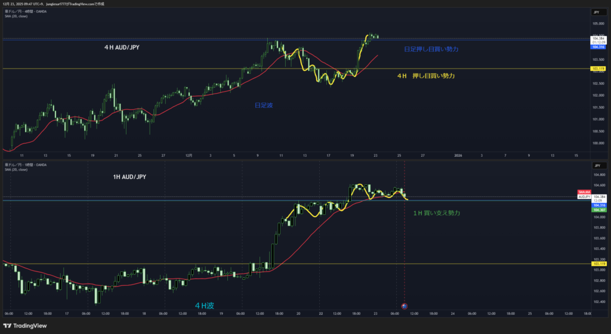Click the economic event flag icon on 1H timeline
Image resolution: width=611 pixels, height=334 pixels.
tap(405, 306)
